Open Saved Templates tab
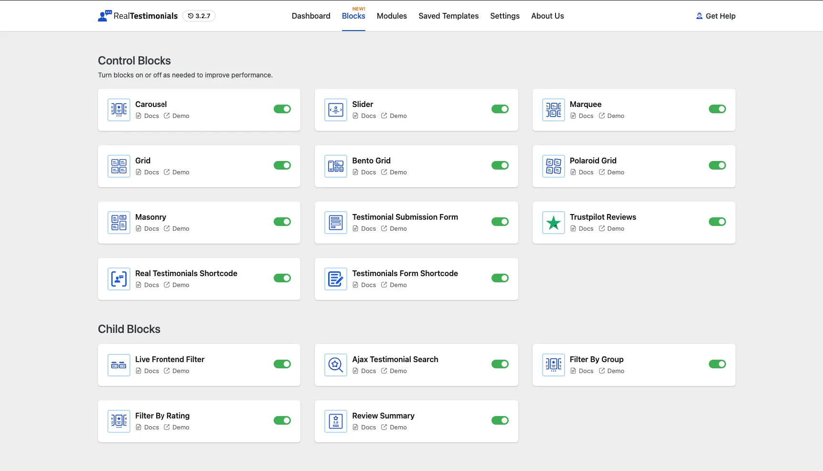The image size is (823, 471). [x=449, y=16]
